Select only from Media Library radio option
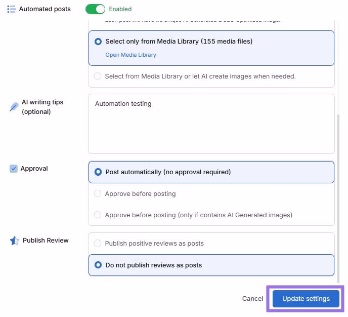 98,42
